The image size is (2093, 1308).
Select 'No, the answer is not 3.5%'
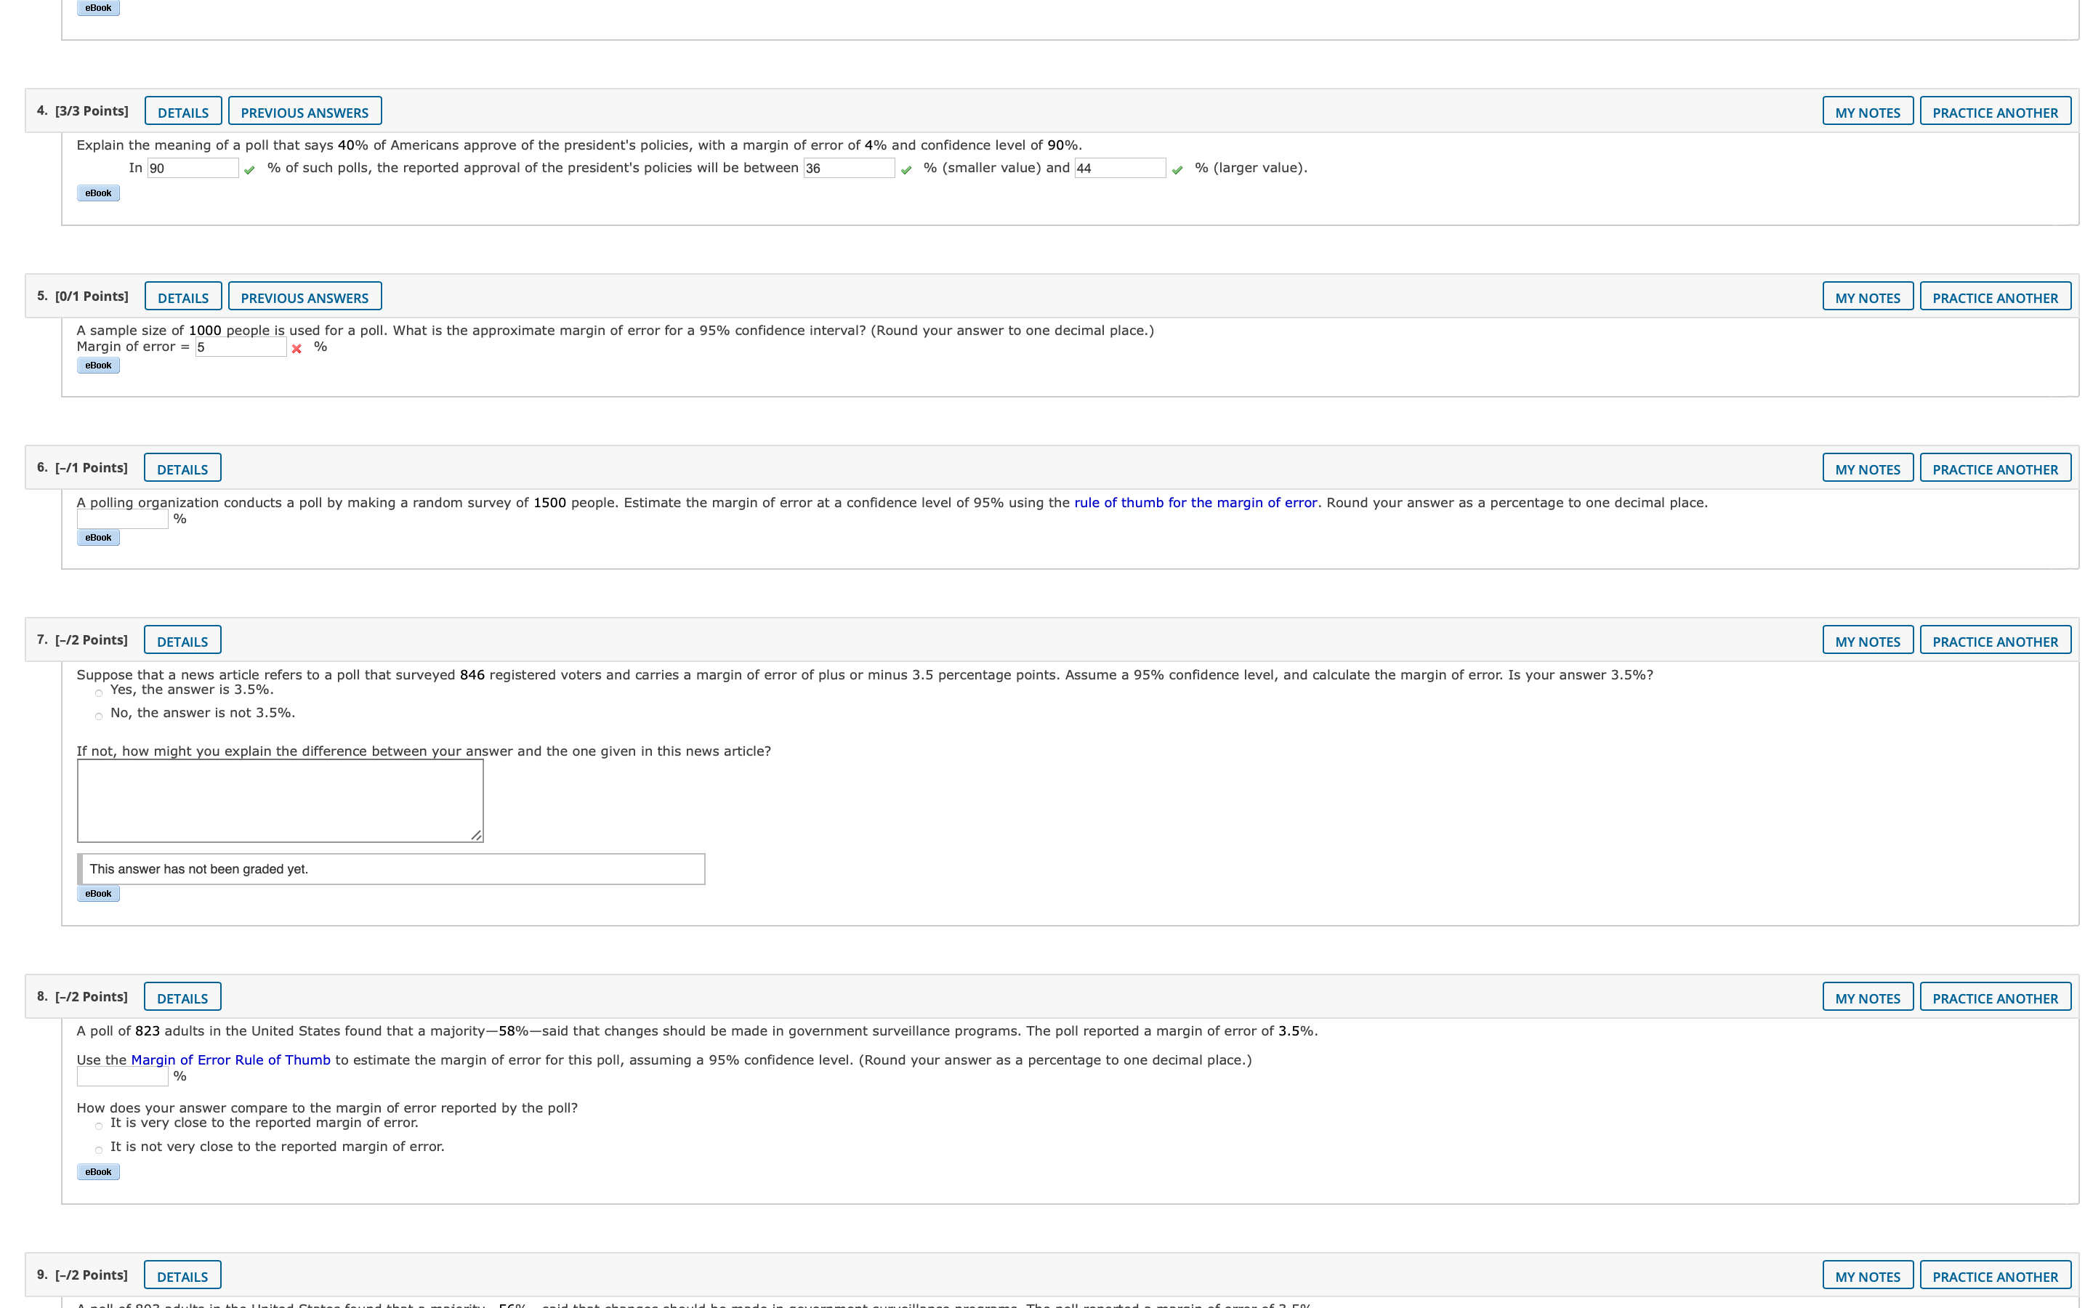click(99, 716)
